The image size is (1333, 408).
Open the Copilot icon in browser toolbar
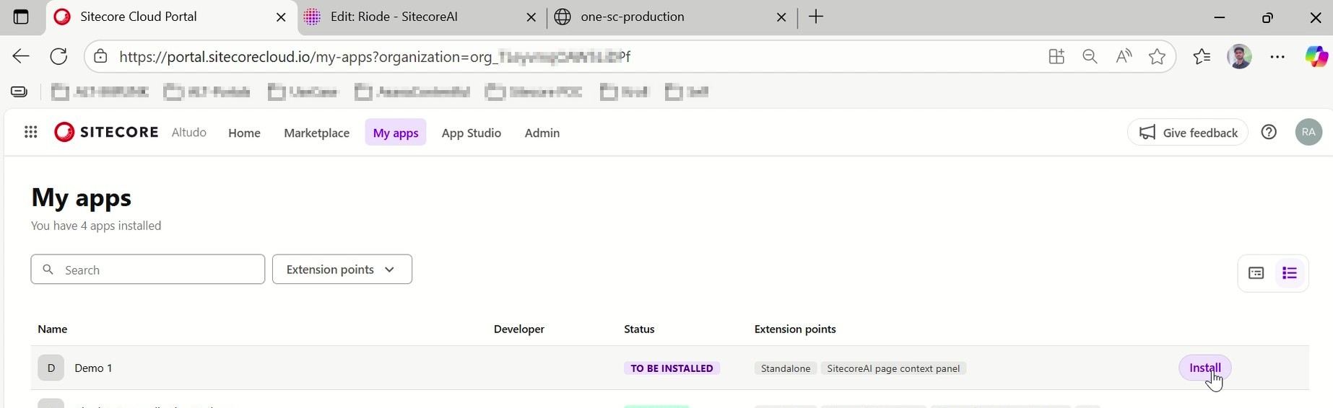(1315, 56)
